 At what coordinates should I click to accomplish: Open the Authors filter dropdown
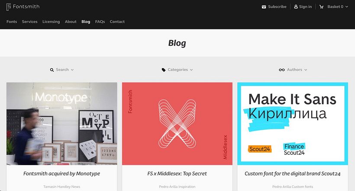293,70
